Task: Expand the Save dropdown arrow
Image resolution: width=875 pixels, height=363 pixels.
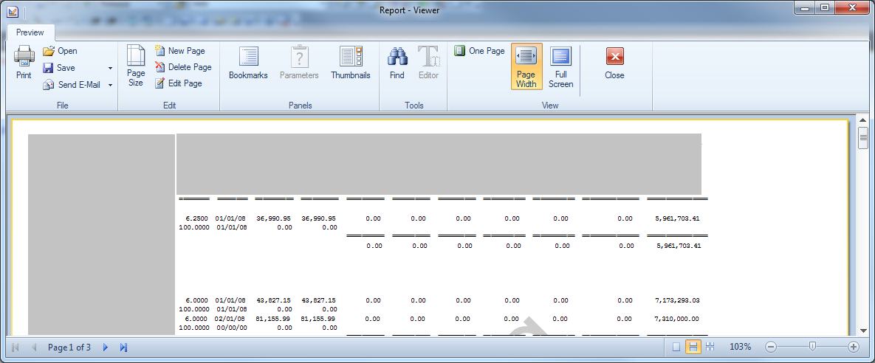Action: [x=110, y=68]
